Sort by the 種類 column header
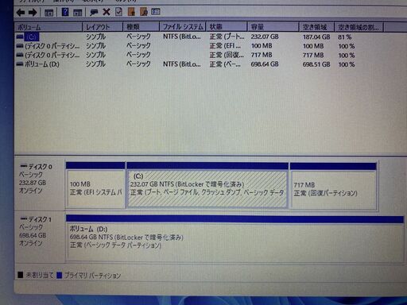This screenshot has width=407, height=305. pyautogui.click(x=141, y=27)
